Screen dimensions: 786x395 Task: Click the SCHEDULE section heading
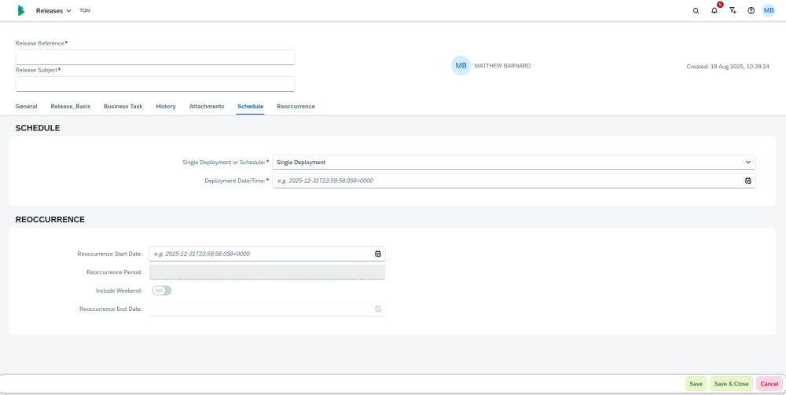[38, 128]
